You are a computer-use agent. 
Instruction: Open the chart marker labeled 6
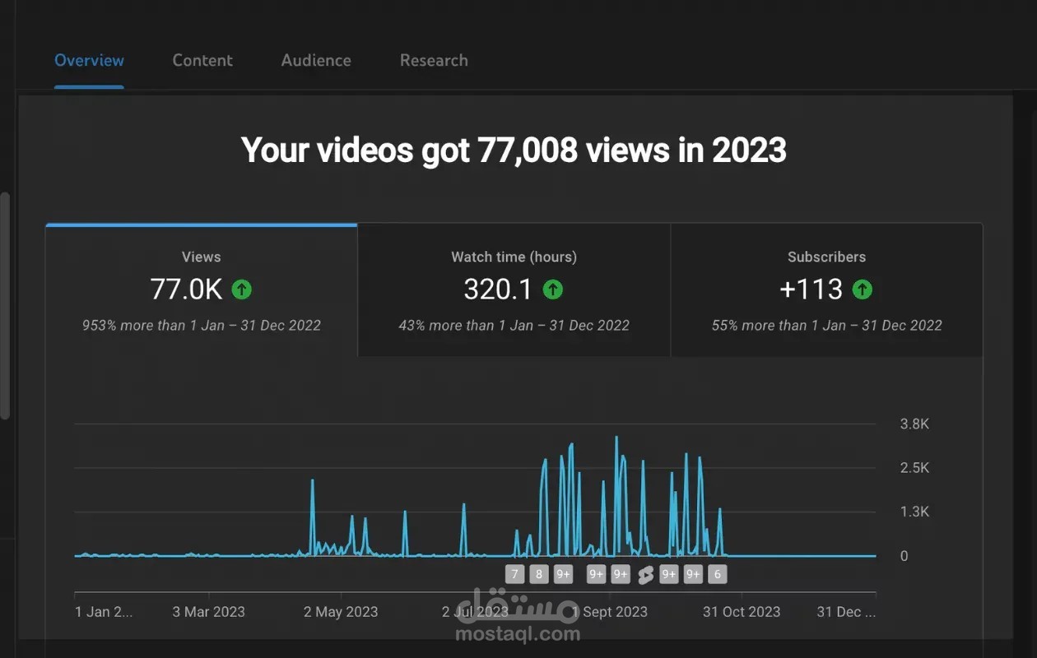click(x=717, y=574)
